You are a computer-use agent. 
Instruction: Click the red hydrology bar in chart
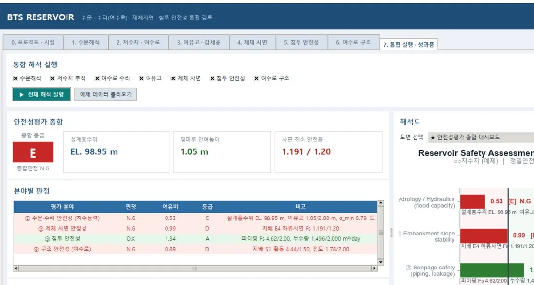pyautogui.click(x=472, y=201)
